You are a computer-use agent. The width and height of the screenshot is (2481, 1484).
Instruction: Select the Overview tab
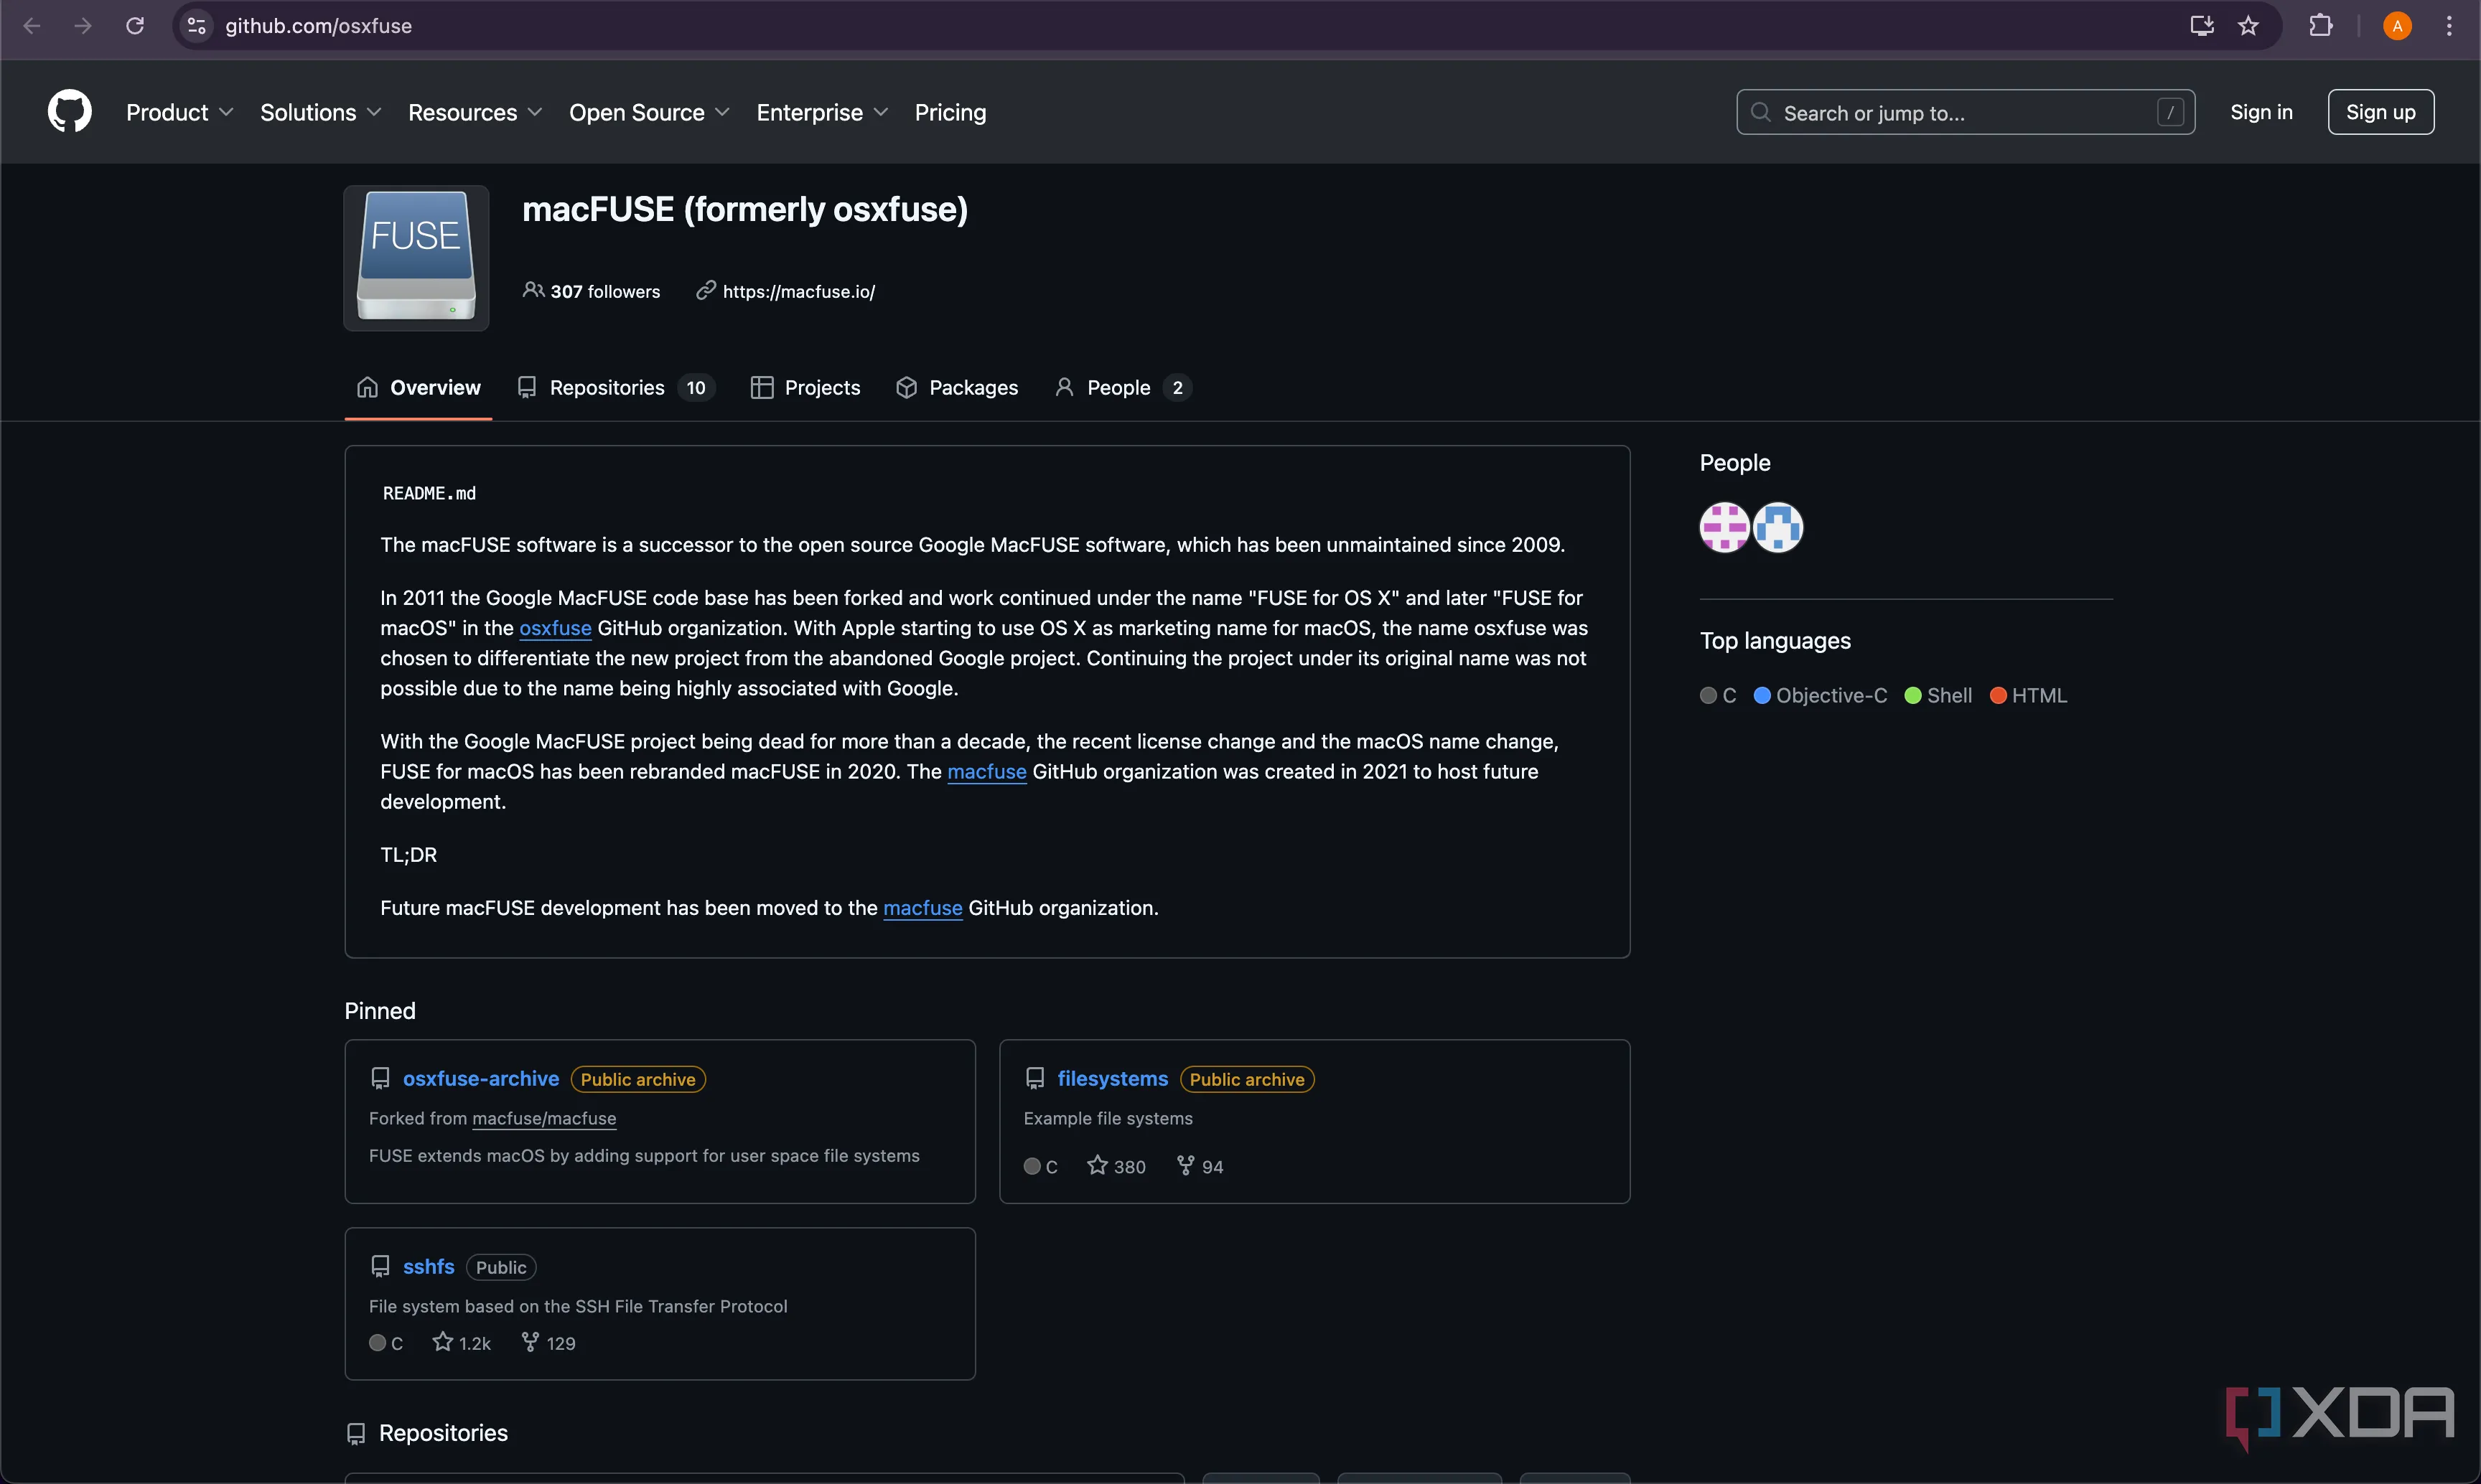(x=419, y=387)
